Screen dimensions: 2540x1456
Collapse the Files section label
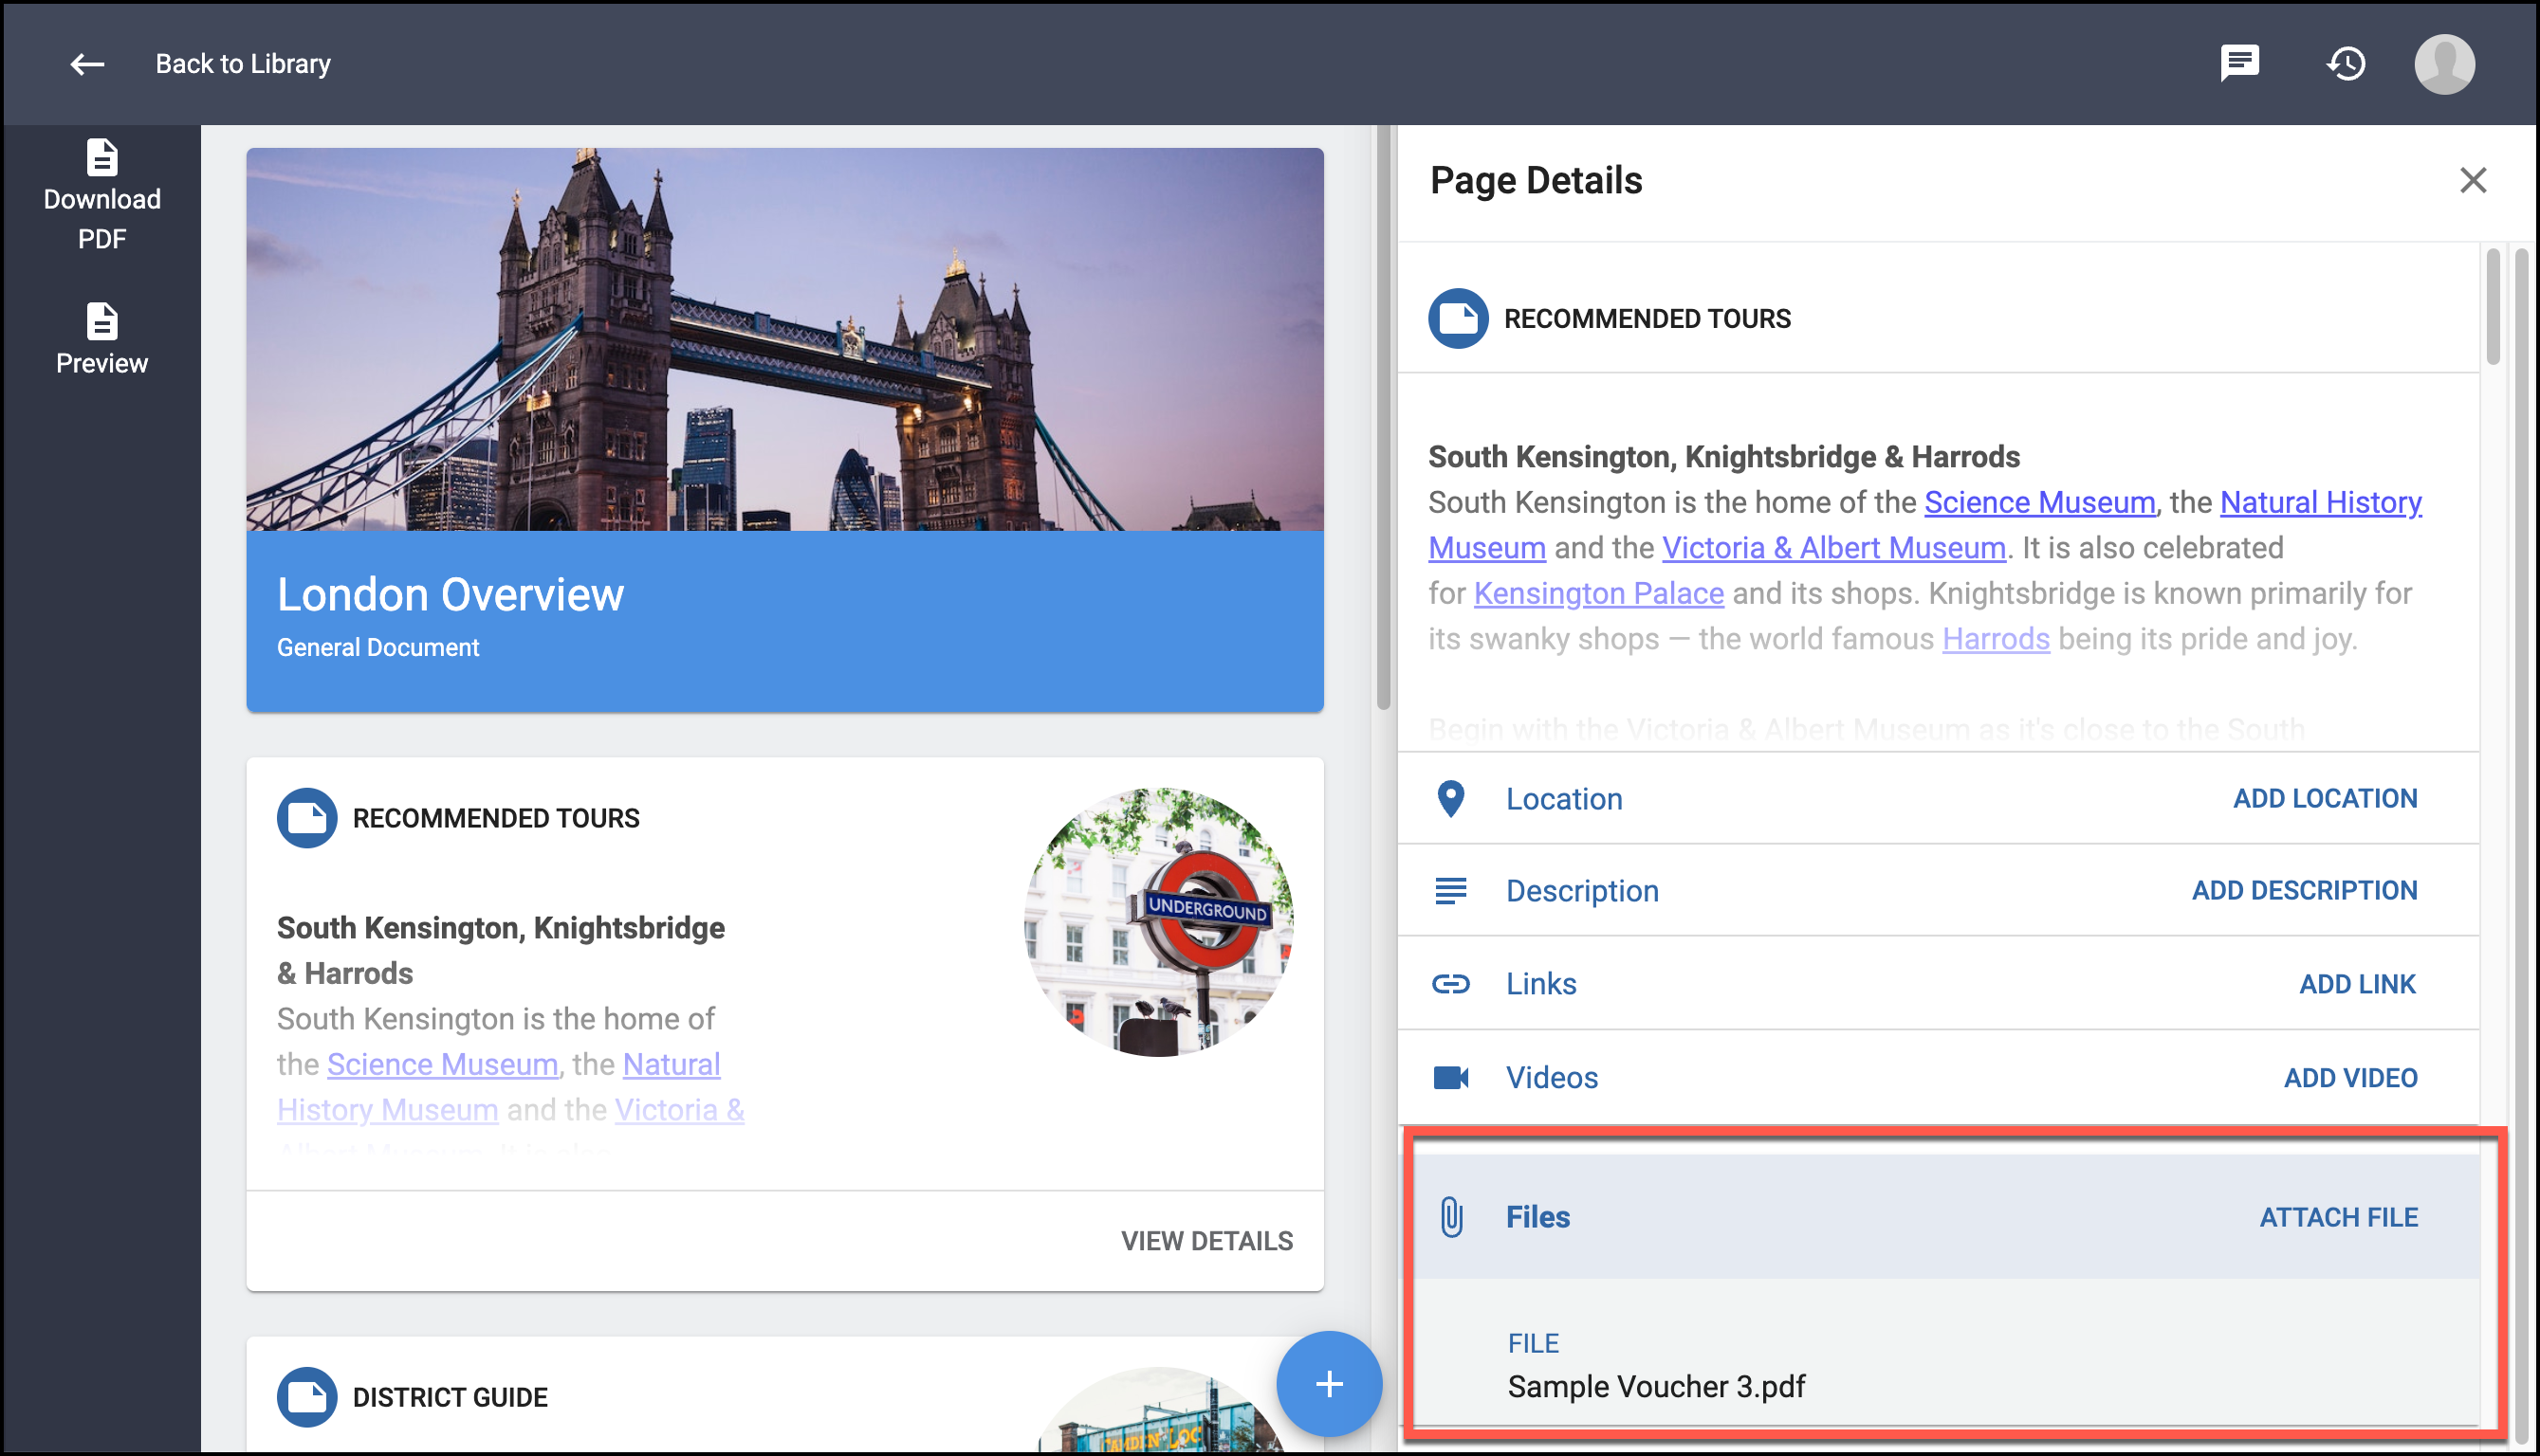(1537, 1217)
